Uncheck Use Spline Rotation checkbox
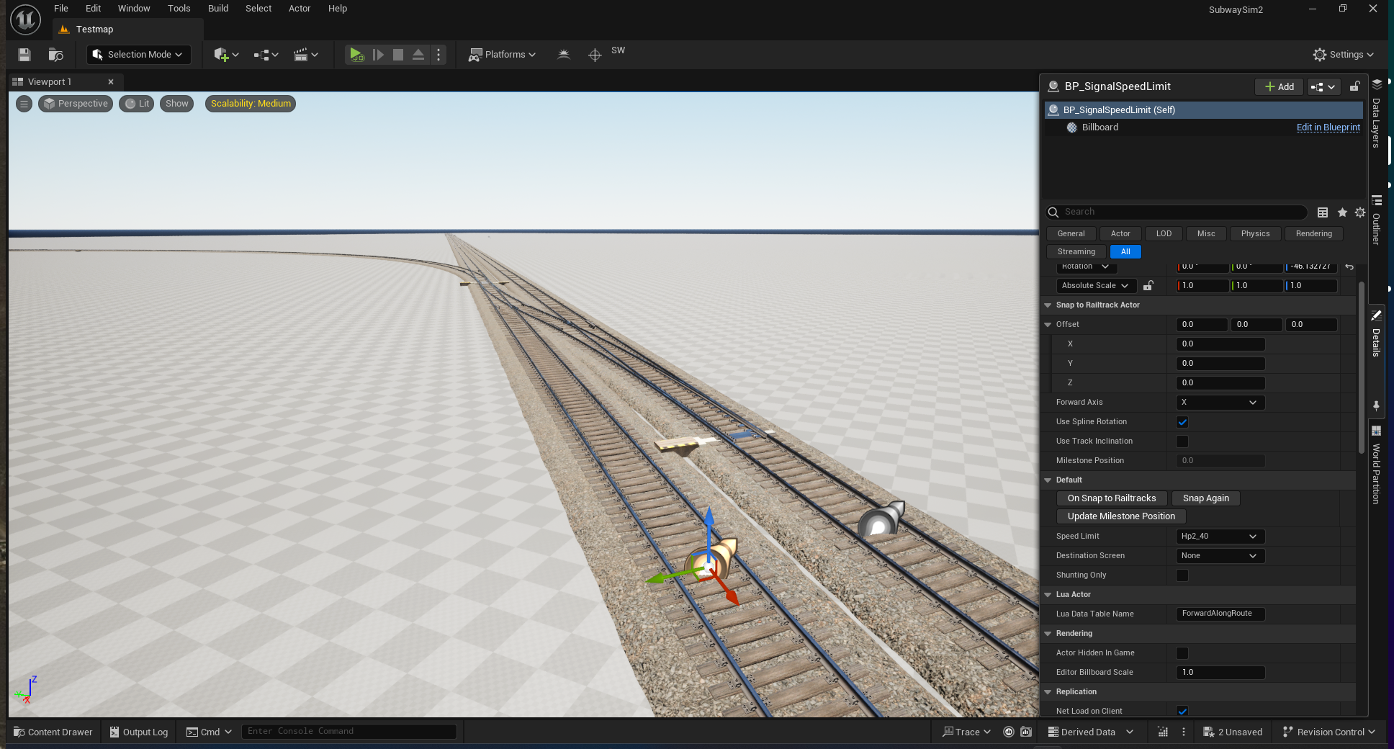The width and height of the screenshot is (1394, 749). tap(1182, 422)
